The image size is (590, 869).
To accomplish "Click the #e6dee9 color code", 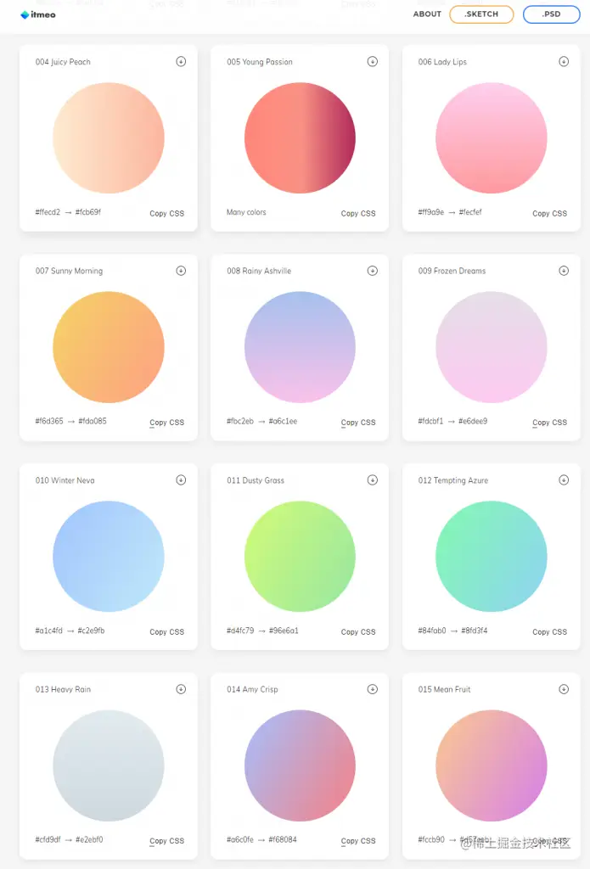I will pos(473,421).
